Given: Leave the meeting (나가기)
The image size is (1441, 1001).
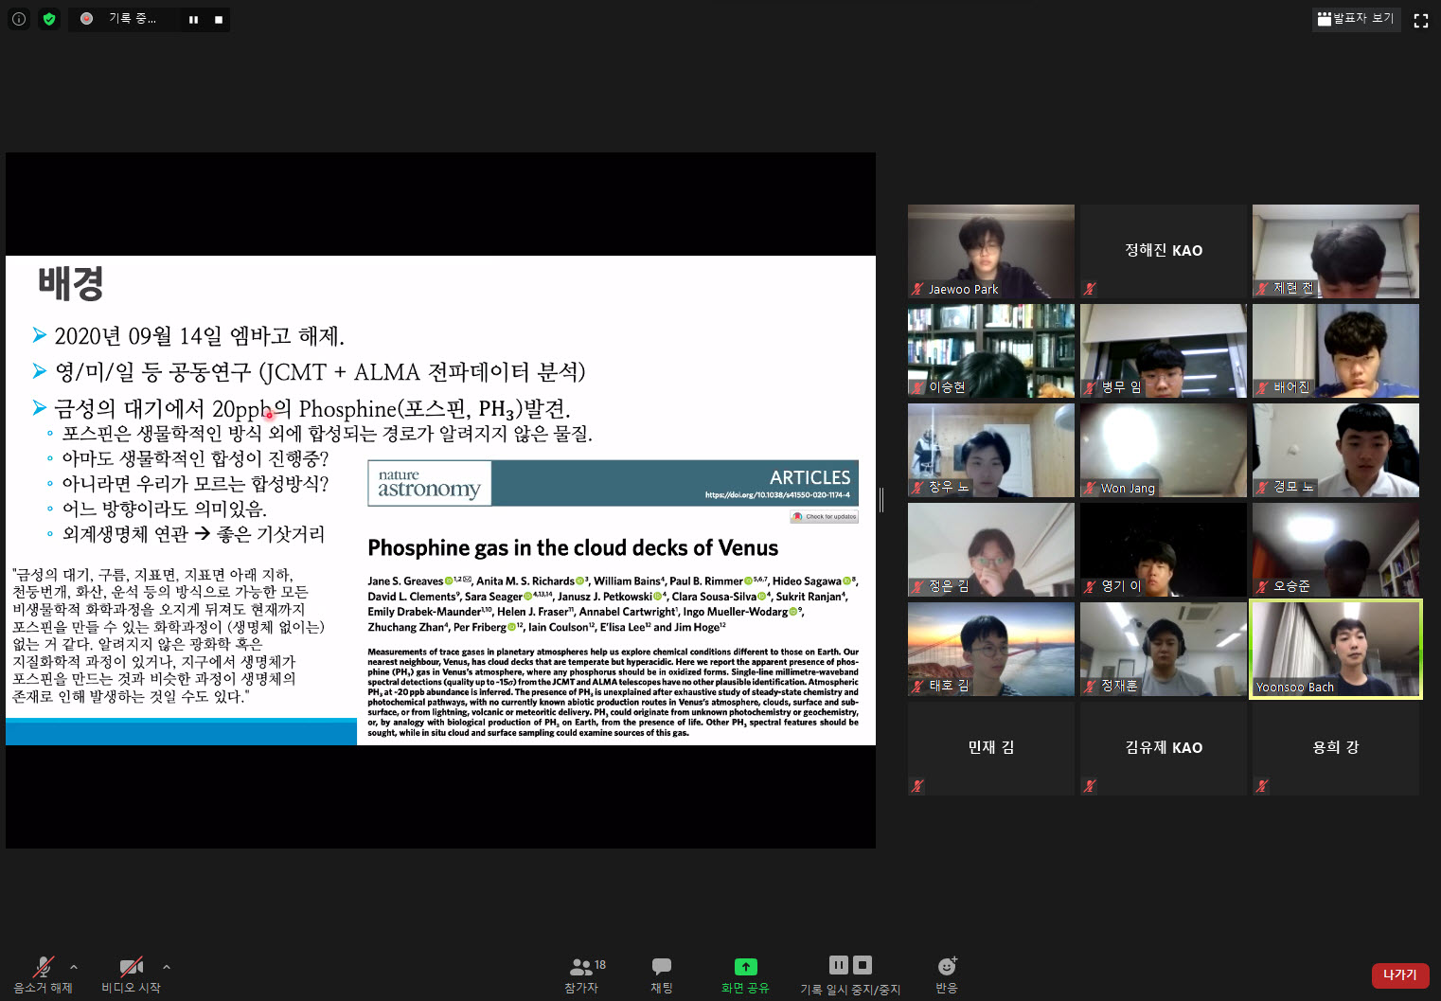Looking at the screenshot, I should point(1399,974).
